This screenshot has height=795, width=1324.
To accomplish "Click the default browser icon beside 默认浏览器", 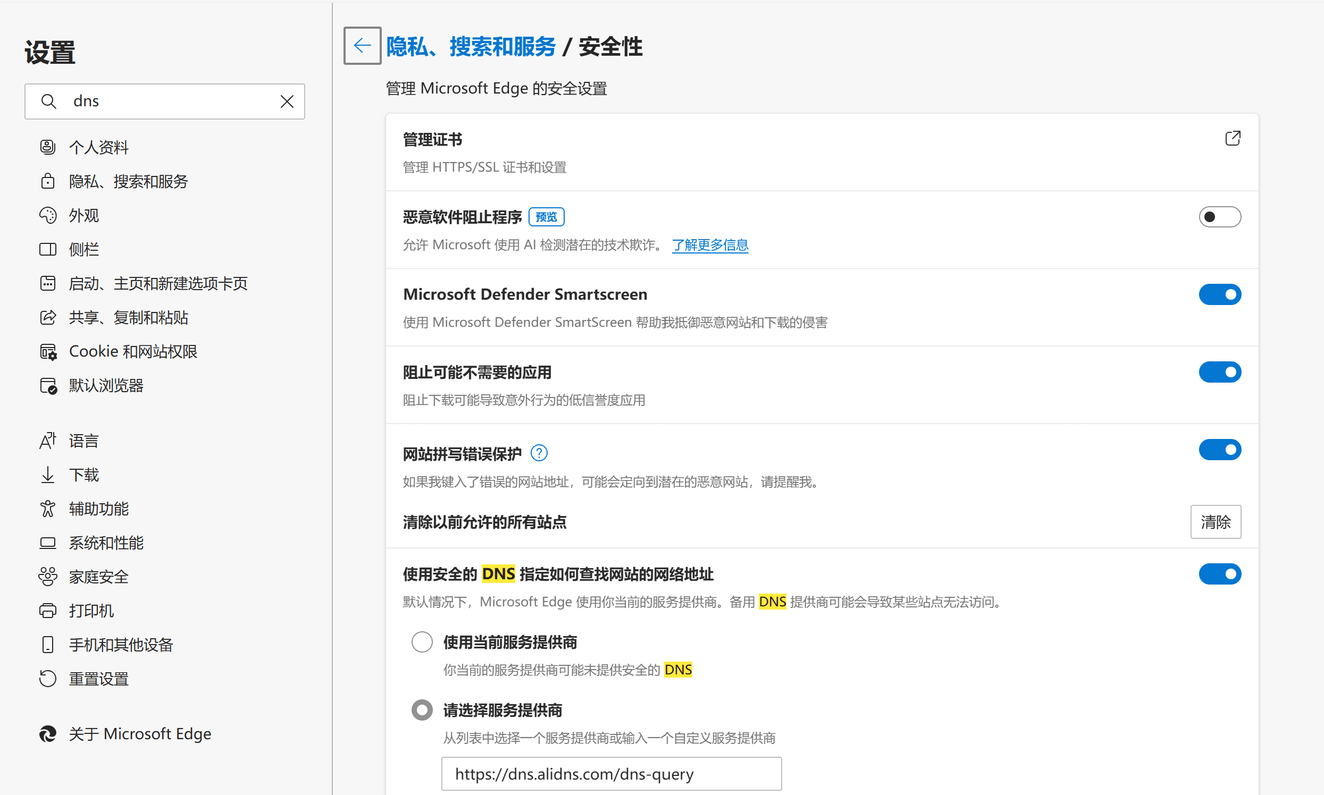I will point(48,386).
